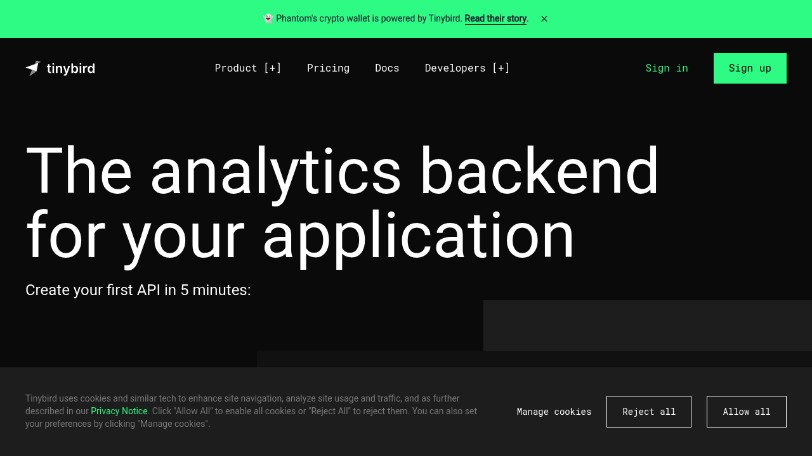This screenshot has height=456, width=812.
Task: Click the 'Create your first API' subheading
Action: pyautogui.click(x=138, y=290)
